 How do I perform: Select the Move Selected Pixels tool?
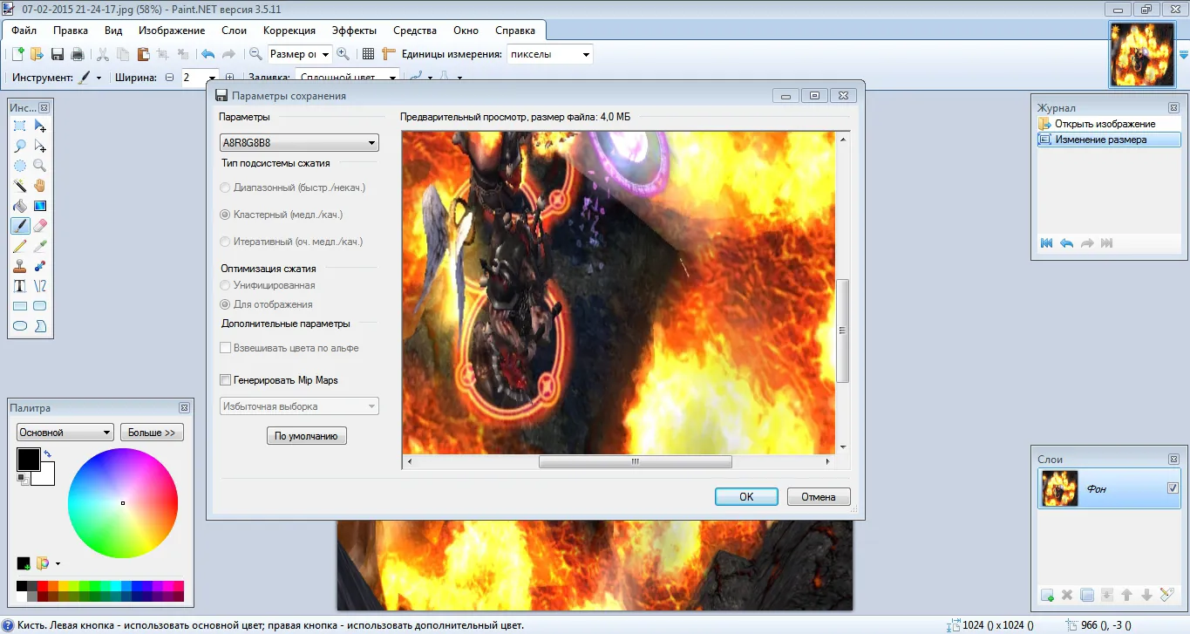point(40,126)
